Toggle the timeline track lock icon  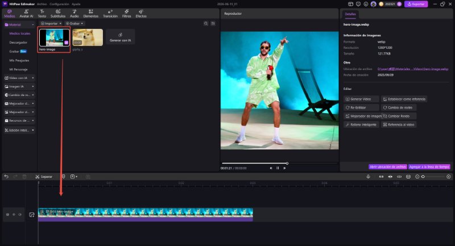point(7,215)
